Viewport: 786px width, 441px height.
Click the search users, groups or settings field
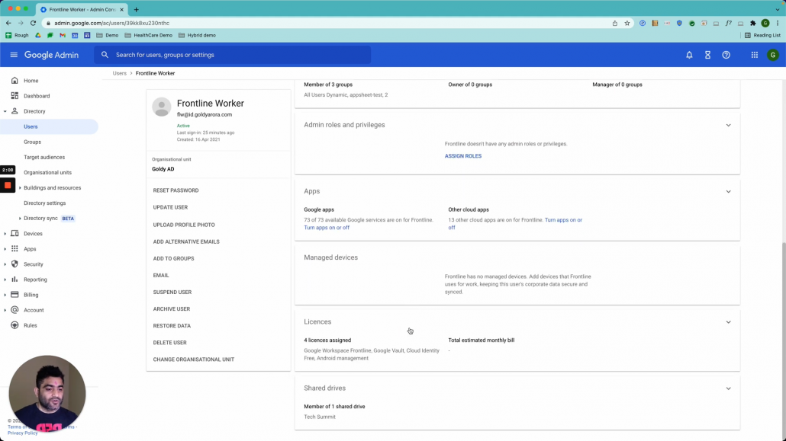(x=233, y=55)
